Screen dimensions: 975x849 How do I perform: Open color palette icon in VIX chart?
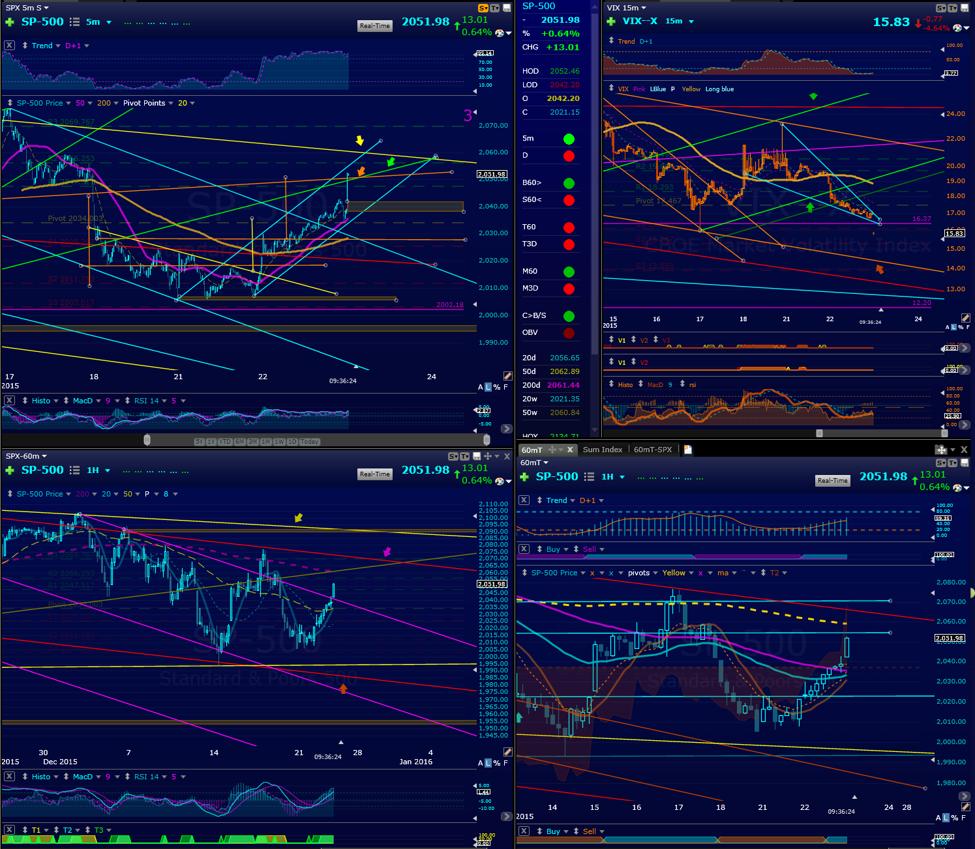pyautogui.click(x=957, y=28)
